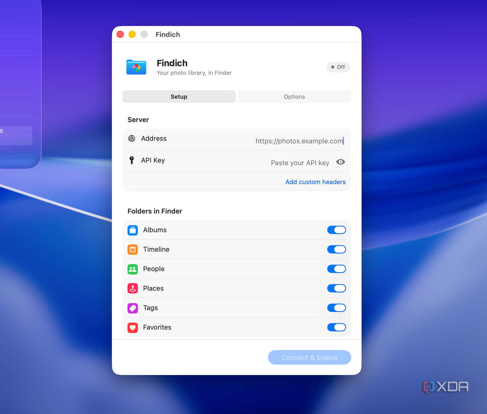Screen dimensions: 487x414
Task: Click the Connect & Enable button
Action: (309, 357)
